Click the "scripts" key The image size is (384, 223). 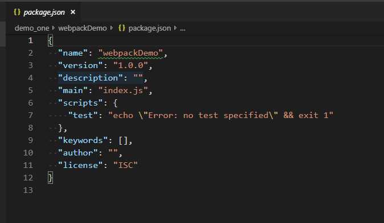coord(80,103)
